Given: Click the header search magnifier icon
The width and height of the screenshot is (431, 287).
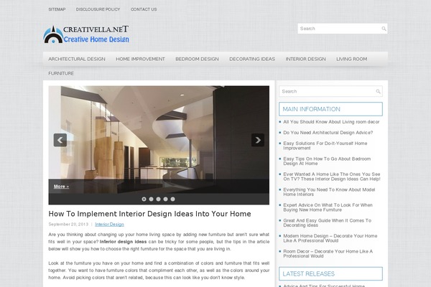Looking at the screenshot, I should click(384, 29).
